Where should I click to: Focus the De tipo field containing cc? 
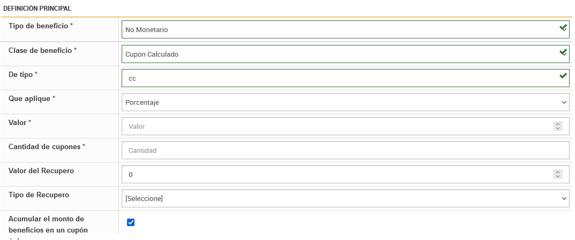pos(338,78)
